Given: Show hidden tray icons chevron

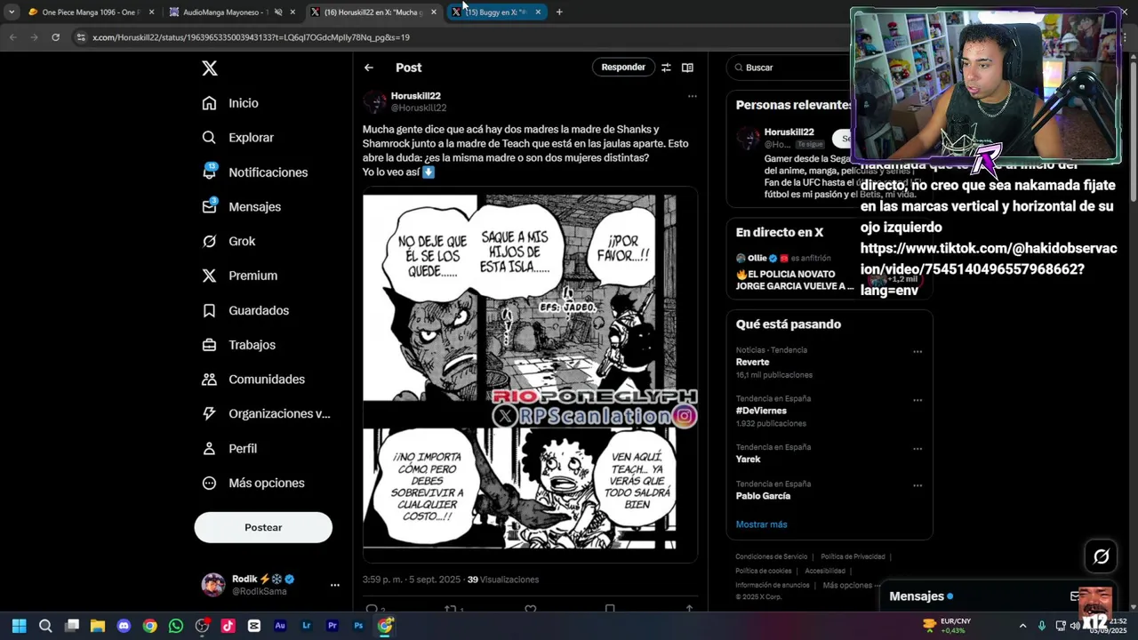Looking at the screenshot, I should 1022,626.
